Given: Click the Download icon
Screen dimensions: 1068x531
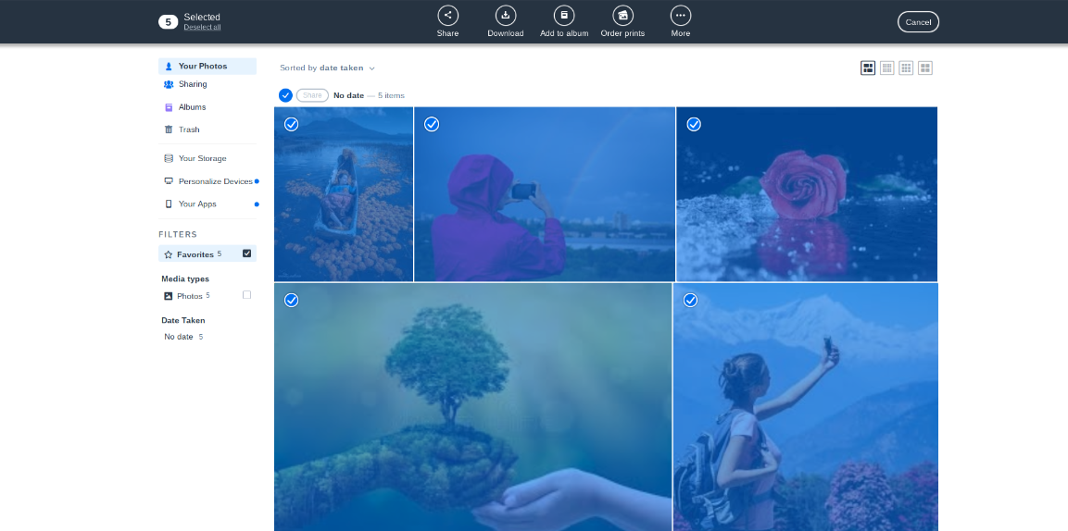Looking at the screenshot, I should pos(506,16).
